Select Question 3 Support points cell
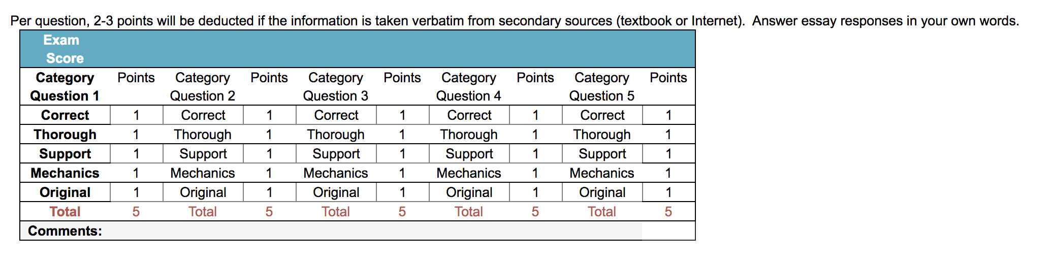Viewport: 1053px width, 262px height. (x=402, y=154)
